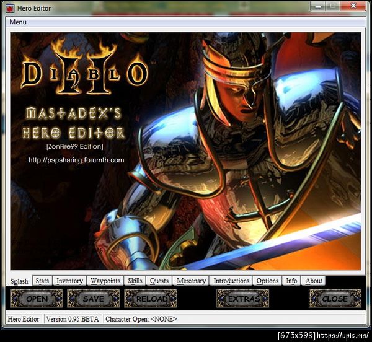Switch to the Splash tab

click(x=19, y=281)
